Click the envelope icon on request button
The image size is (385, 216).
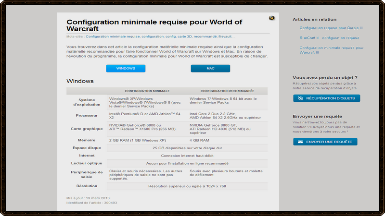pos(300,142)
